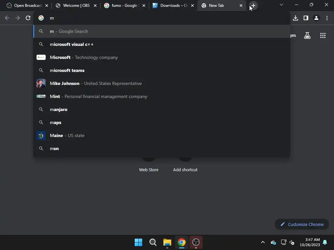Click the network display tray icon
This screenshot has height=250, width=334.
coord(283,242)
